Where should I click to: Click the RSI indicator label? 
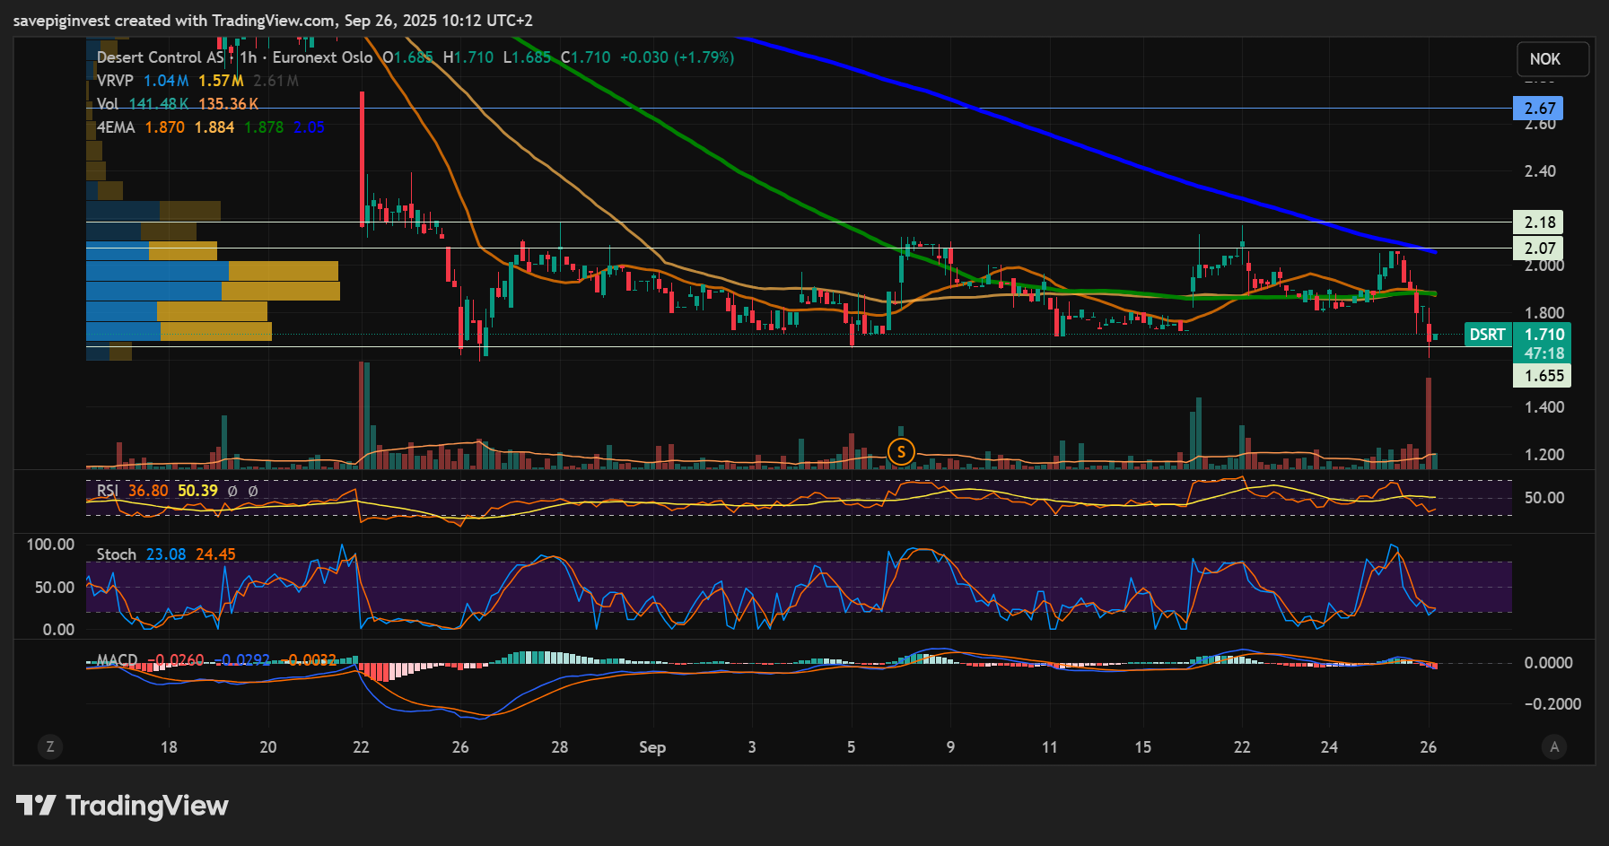pyautogui.click(x=108, y=491)
